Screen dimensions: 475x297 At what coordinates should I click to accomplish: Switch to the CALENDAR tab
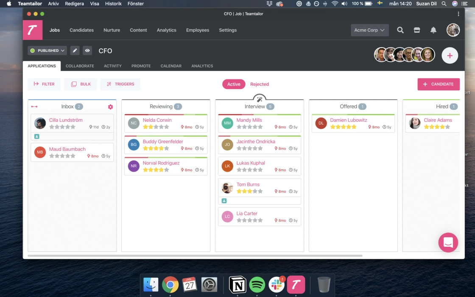171,66
